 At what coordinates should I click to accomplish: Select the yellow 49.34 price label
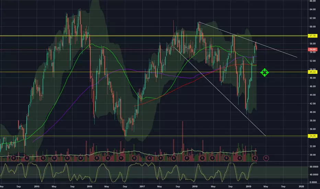[312, 72]
